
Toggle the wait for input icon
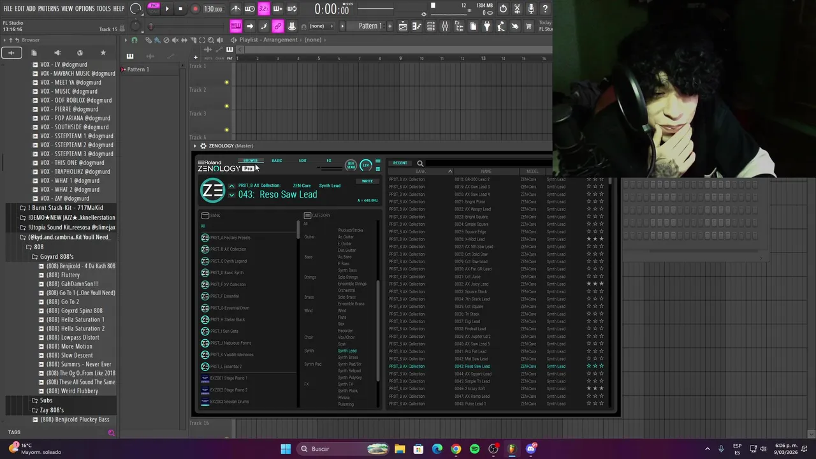250,9
